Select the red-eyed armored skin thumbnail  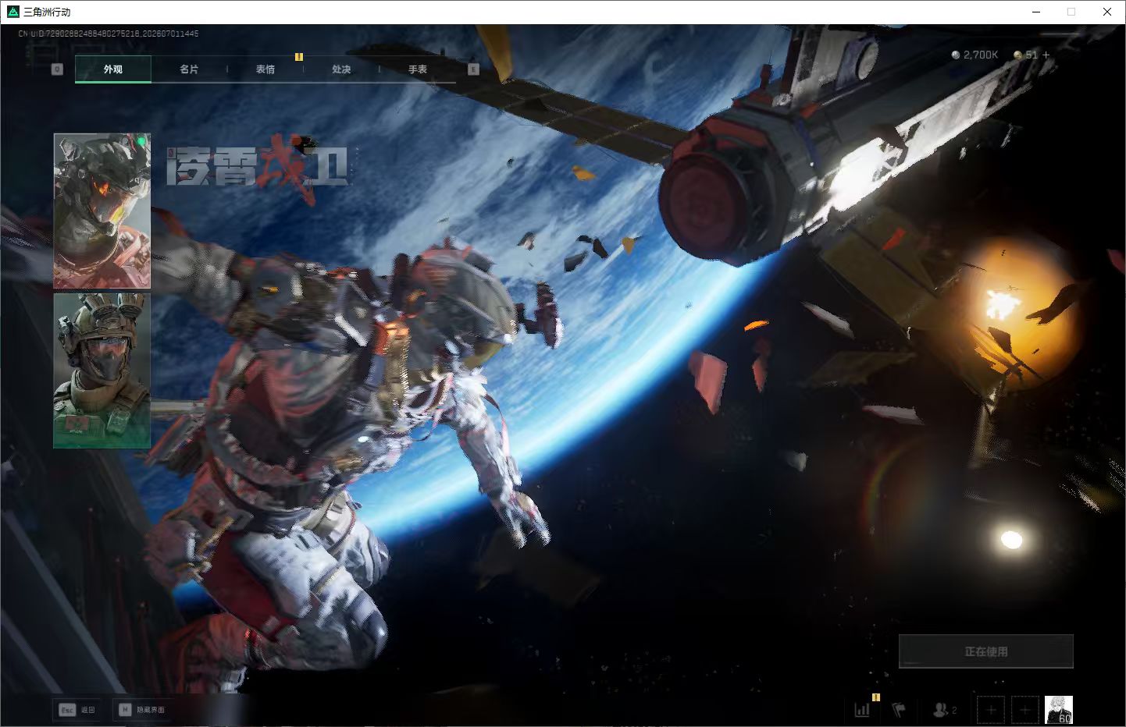point(102,211)
